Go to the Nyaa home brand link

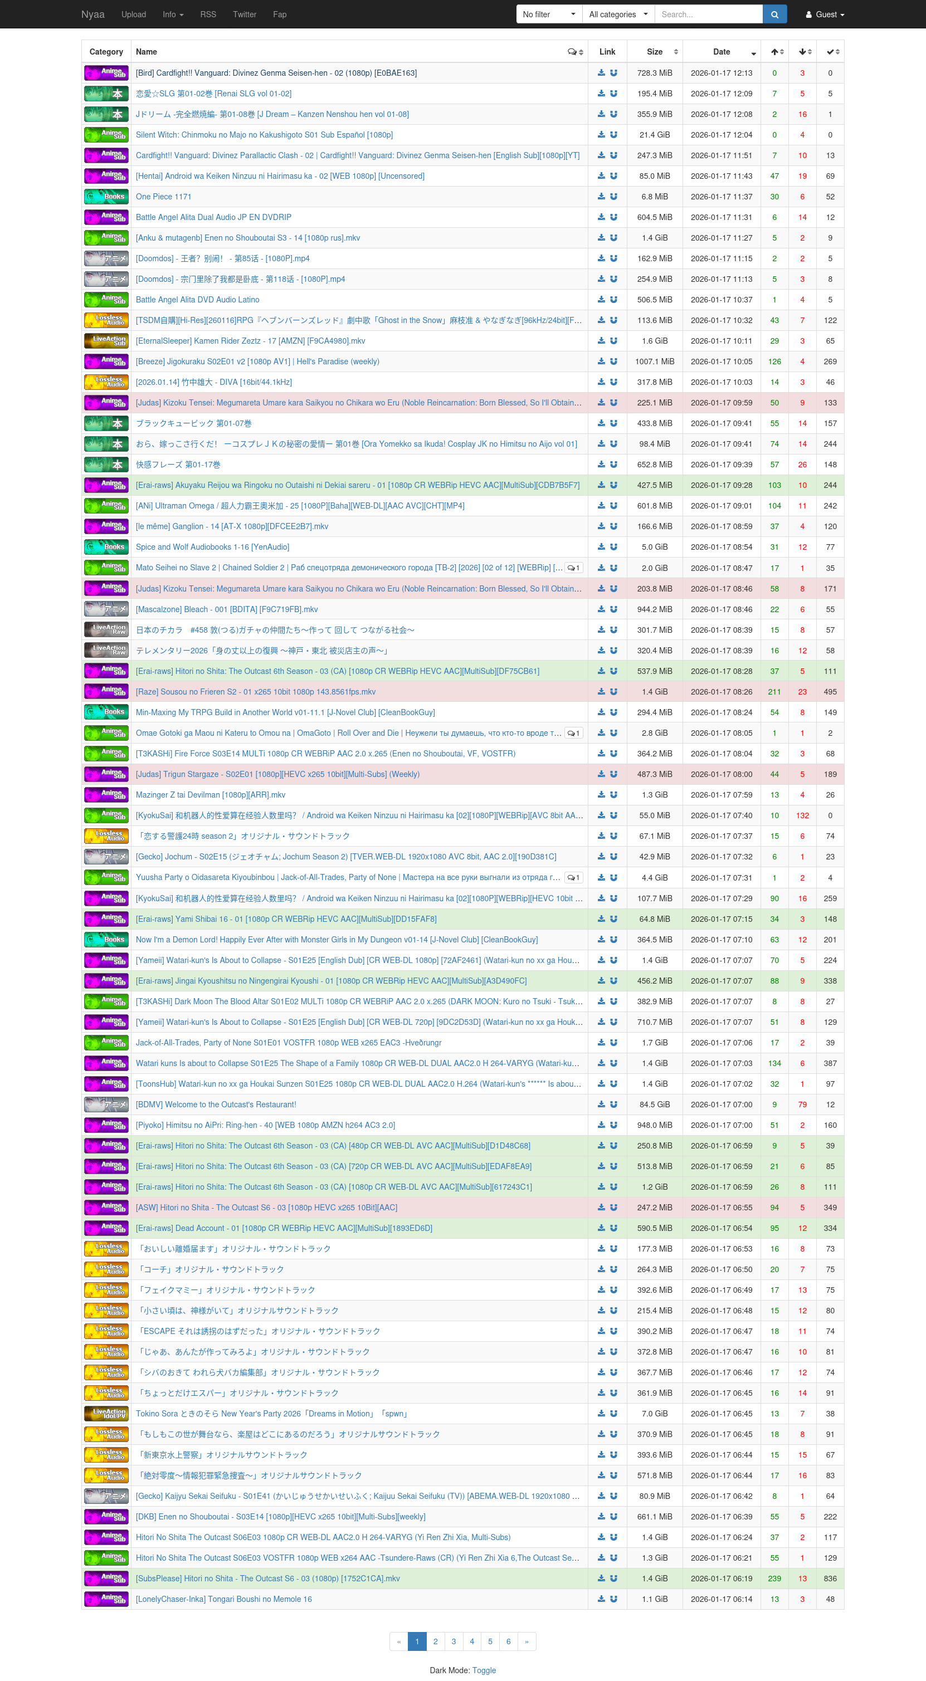92,14
